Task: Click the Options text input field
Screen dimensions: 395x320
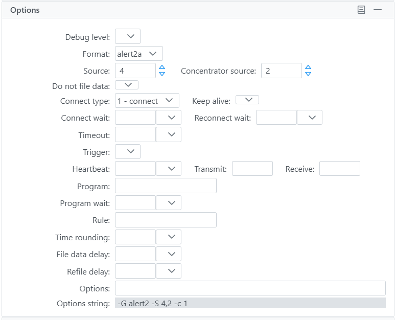Action: click(x=250, y=288)
